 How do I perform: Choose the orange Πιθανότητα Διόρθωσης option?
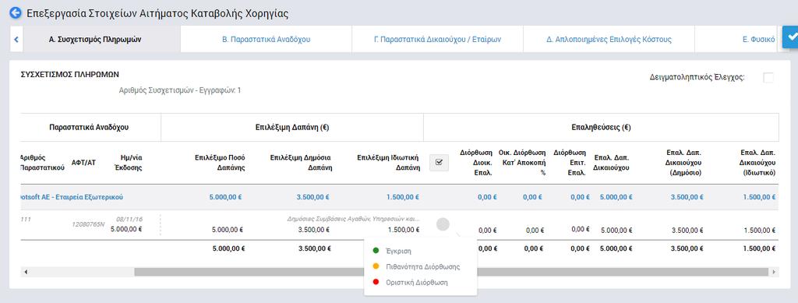click(x=416, y=266)
